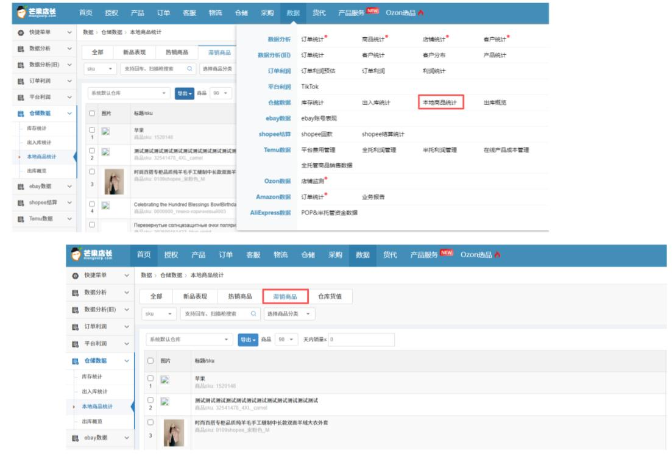The width and height of the screenshot is (672, 456).
Task: Click the 天内销量 input field
Action: pos(361,340)
